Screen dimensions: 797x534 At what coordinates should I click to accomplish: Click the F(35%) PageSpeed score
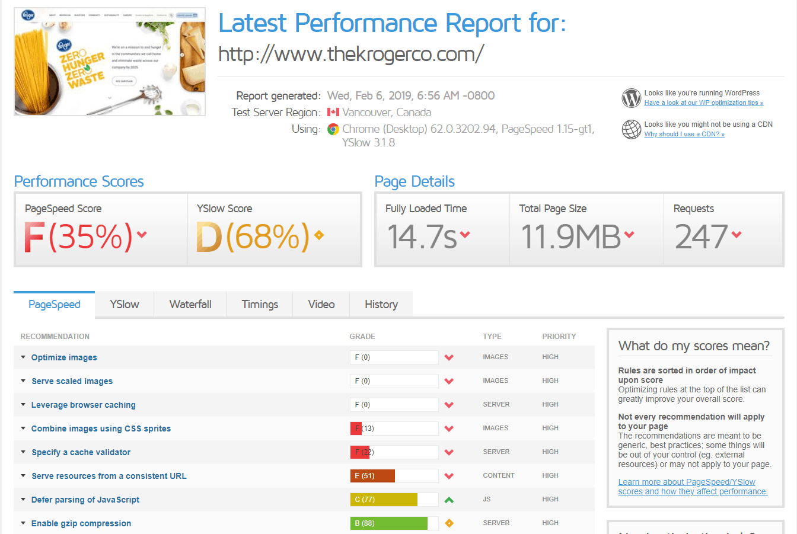[78, 236]
